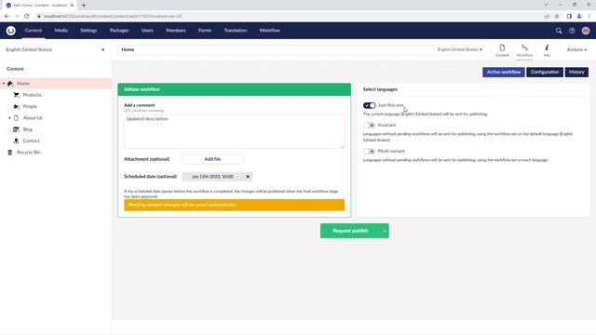The width and height of the screenshot is (596, 335).
Task: Click the Request publish button
Action: [x=350, y=231]
